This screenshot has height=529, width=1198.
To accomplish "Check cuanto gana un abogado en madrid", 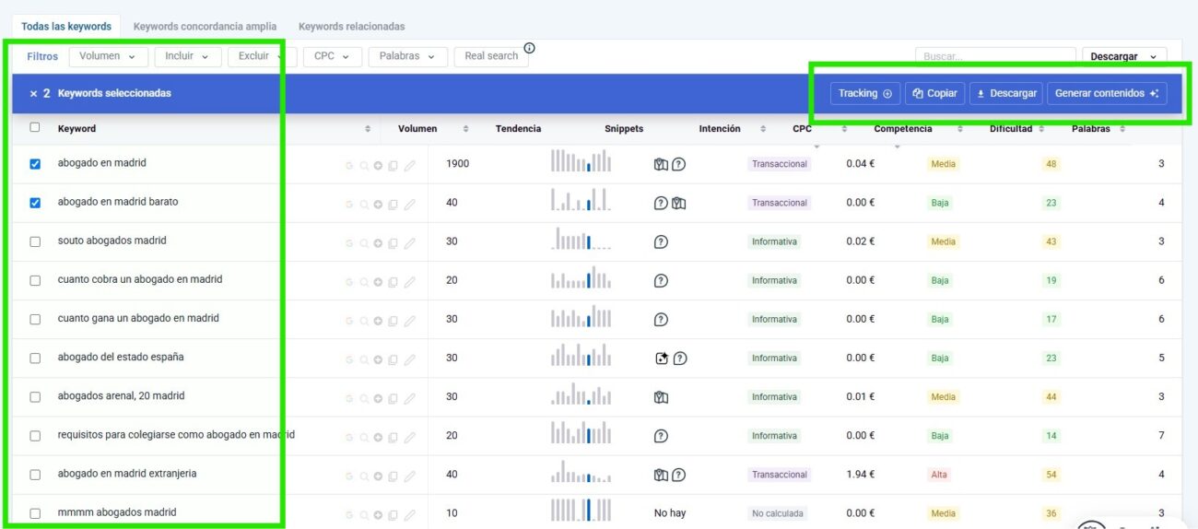I will (x=35, y=319).
